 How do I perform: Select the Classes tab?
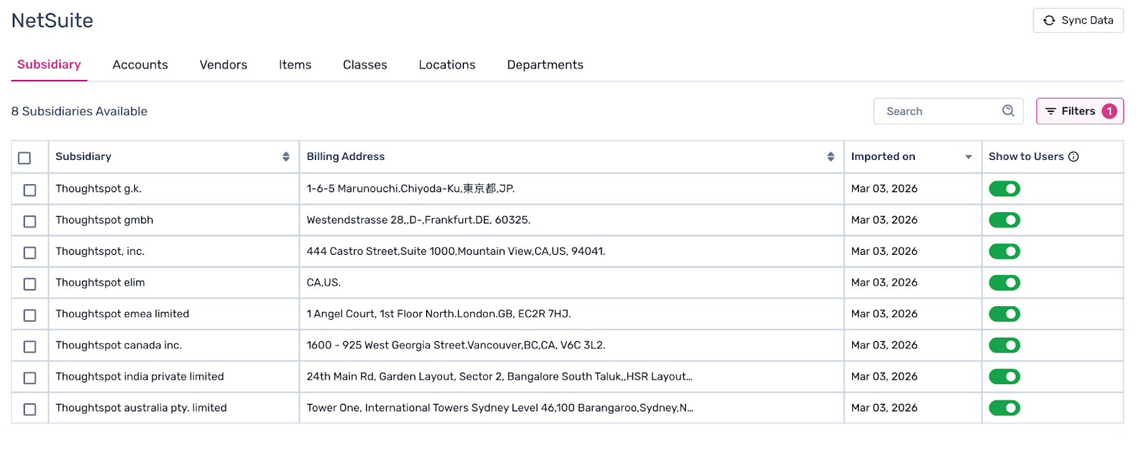coord(365,65)
